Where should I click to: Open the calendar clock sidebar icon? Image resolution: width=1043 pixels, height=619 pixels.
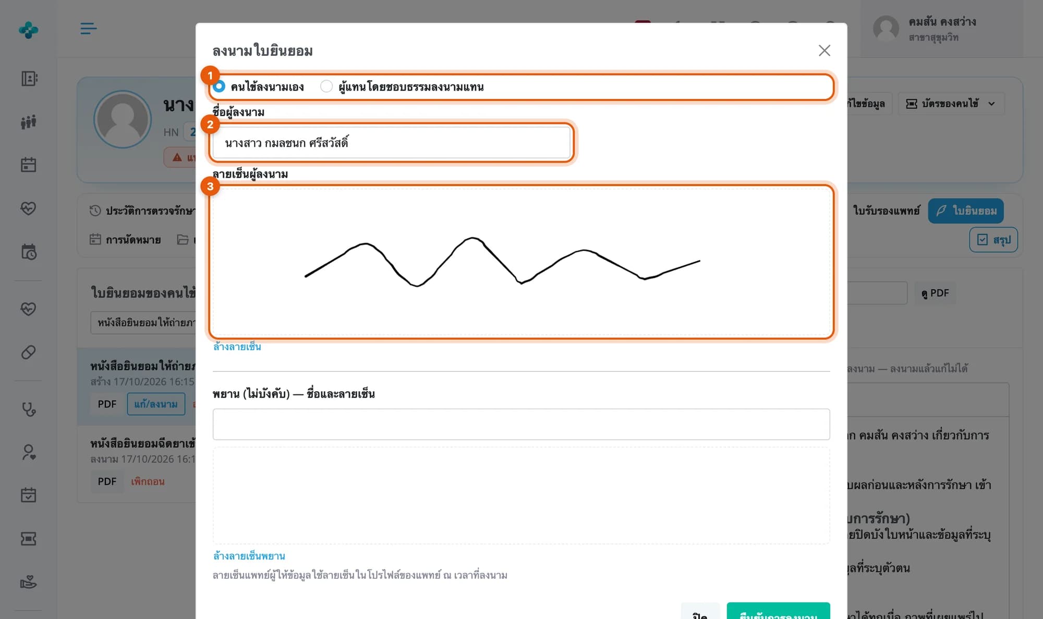click(x=29, y=252)
